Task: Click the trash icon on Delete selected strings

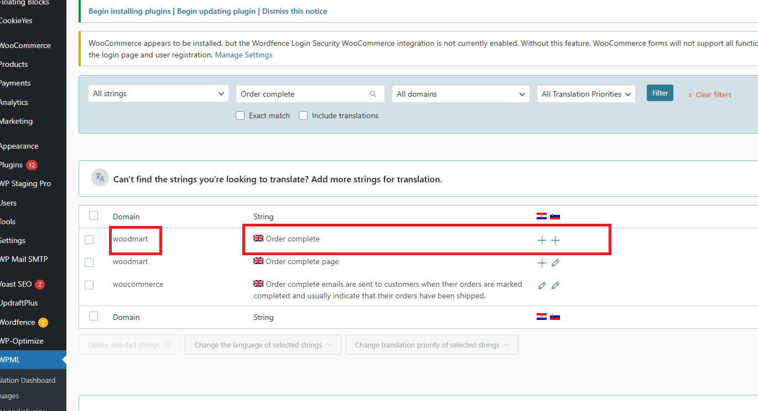Action: [x=168, y=345]
